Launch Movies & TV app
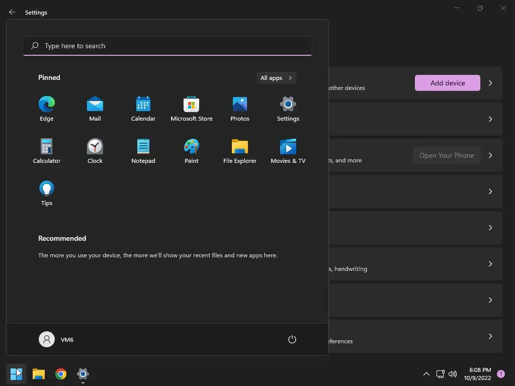The width and height of the screenshot is (515, 386). tap(288, 151)
